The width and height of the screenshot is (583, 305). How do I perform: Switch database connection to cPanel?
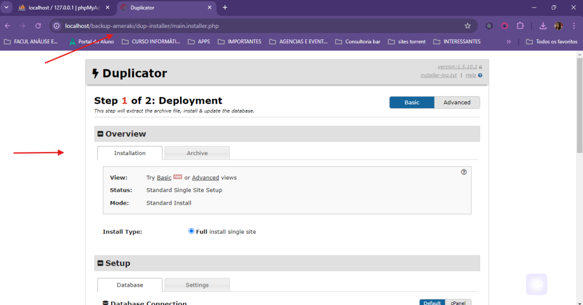(x=458, y=303)
